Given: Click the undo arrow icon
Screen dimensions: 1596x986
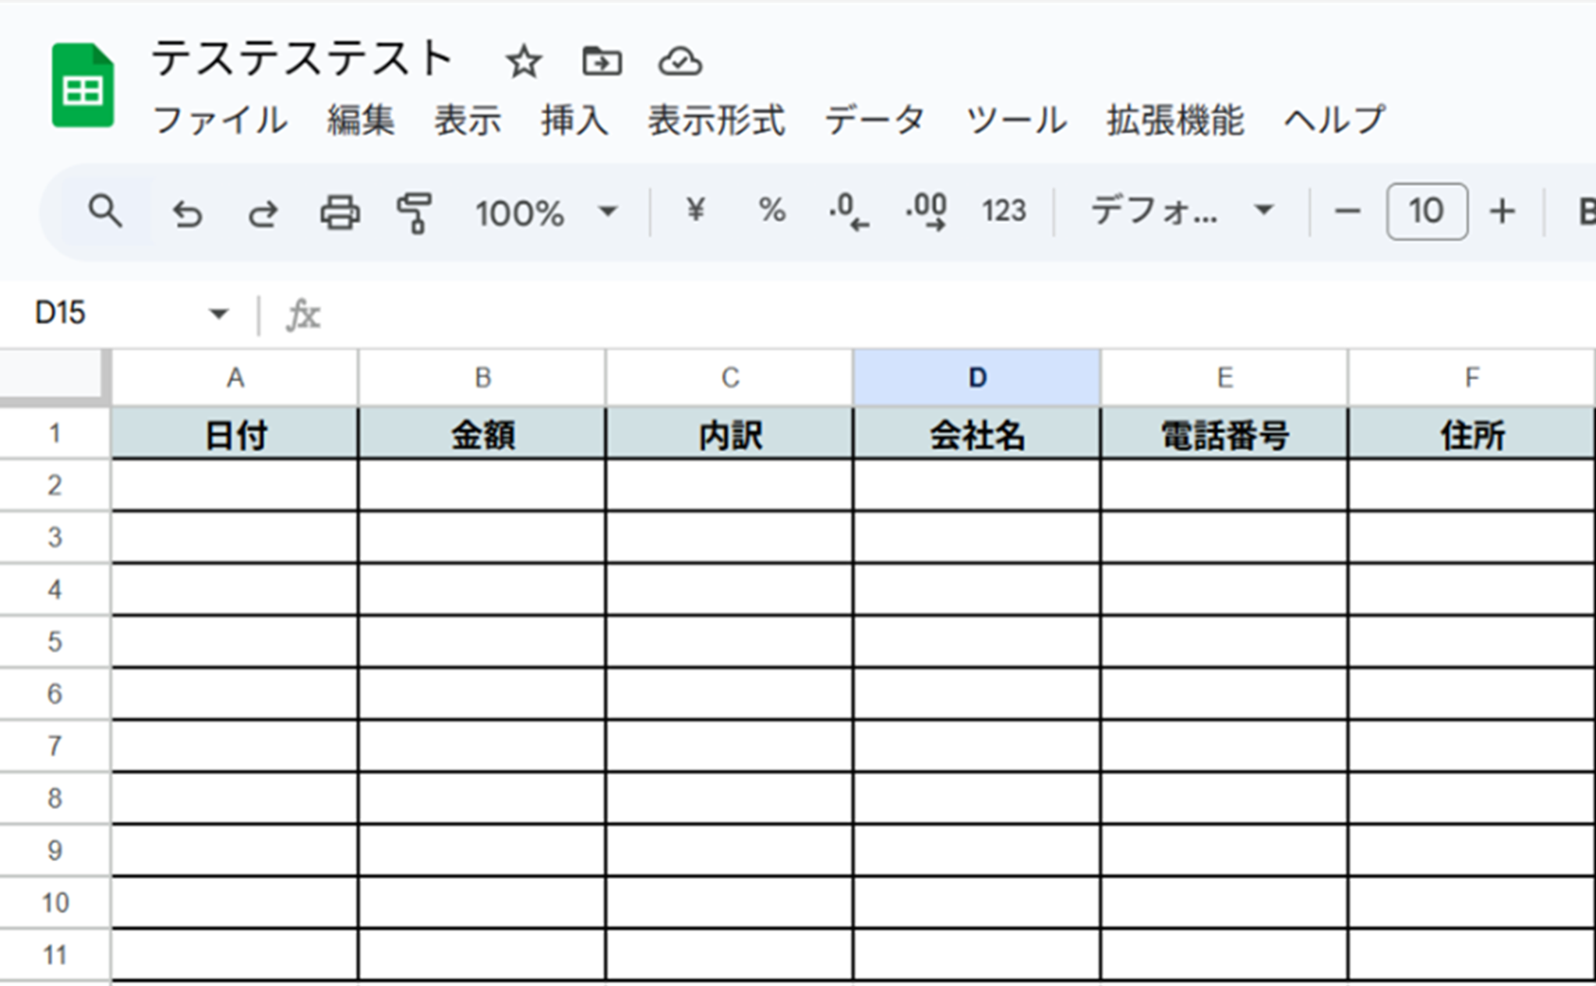Looking at the screenshot, I should click(x=187, y=213).
